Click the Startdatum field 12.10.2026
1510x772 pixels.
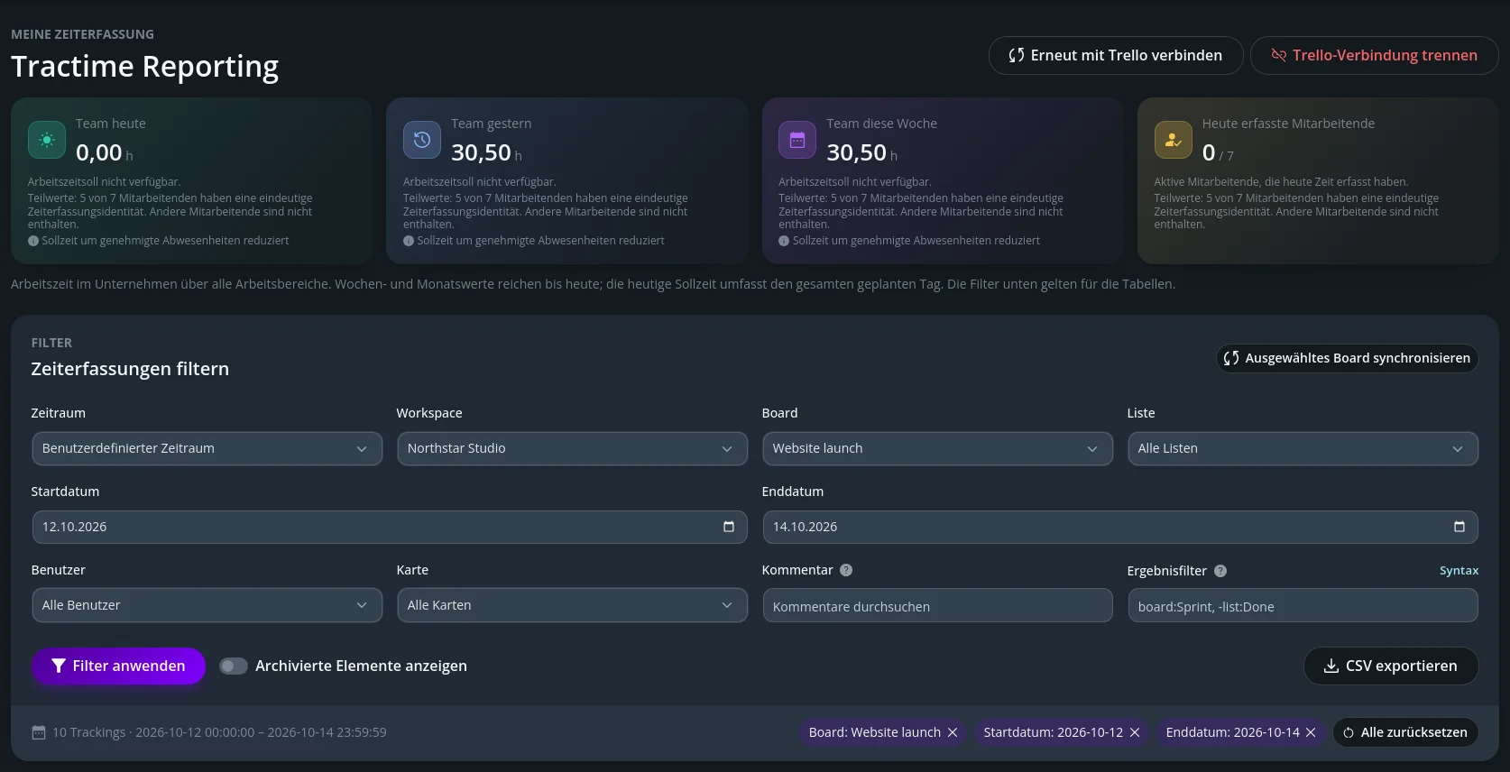point(390,527)
